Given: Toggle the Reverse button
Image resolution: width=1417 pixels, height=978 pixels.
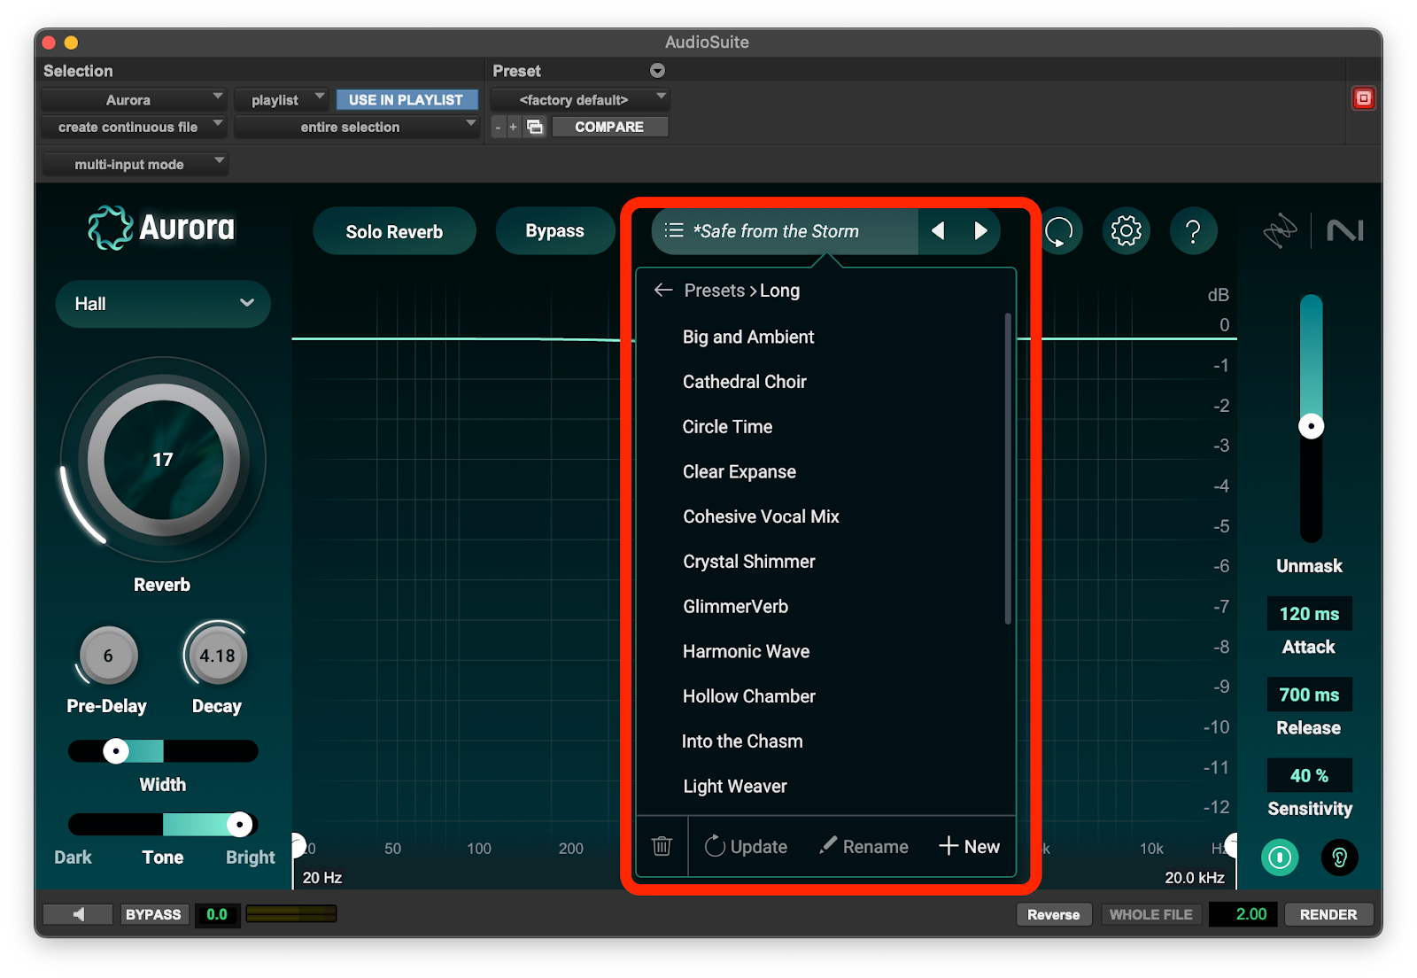Looking at the screenshot, I should coord(1053,914).
